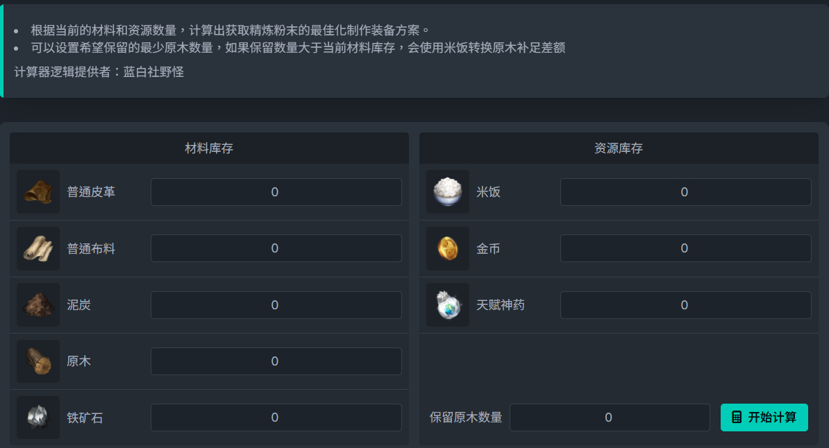Click the 泥炭 peat icon
Viewport: 829px width, 448px height.
[38, 305]
